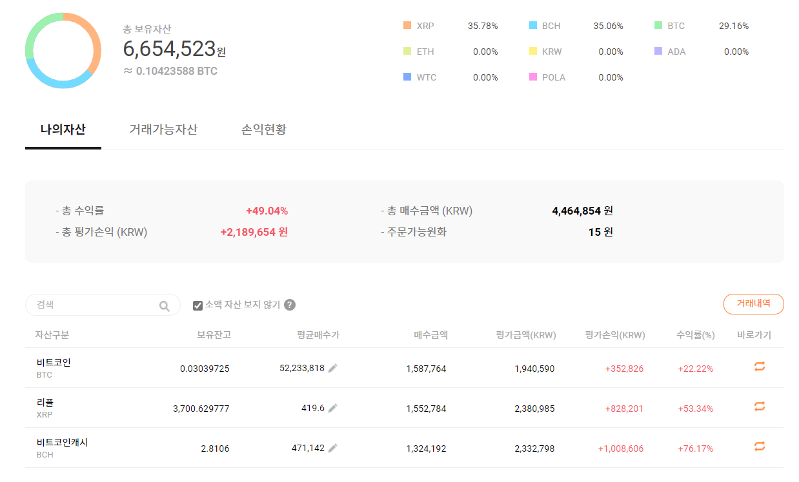Edit average buy price pencil for BTC
This screenshot has width=799, height=482.
pos(333,369)
